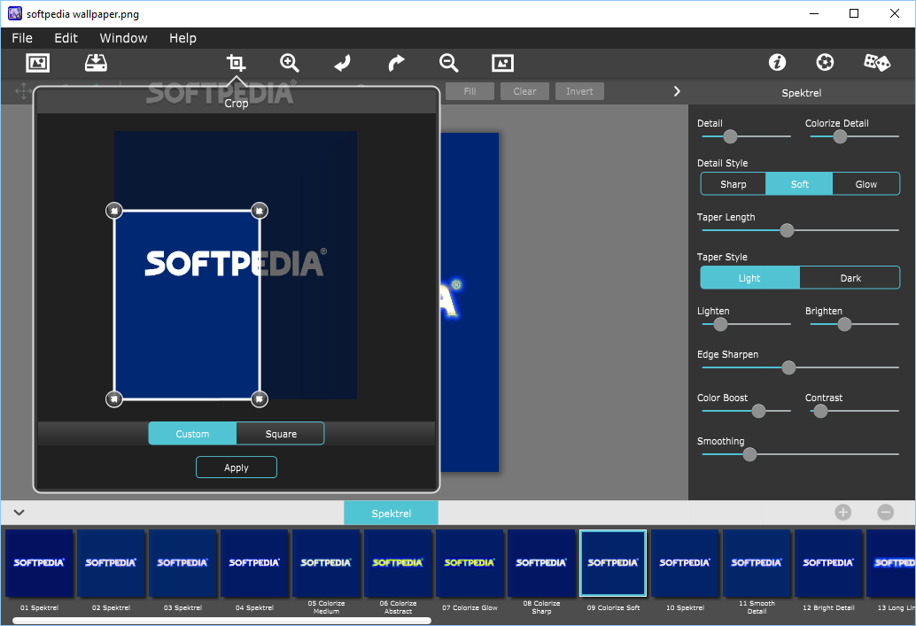Open the Help menu

pos(182,38)
